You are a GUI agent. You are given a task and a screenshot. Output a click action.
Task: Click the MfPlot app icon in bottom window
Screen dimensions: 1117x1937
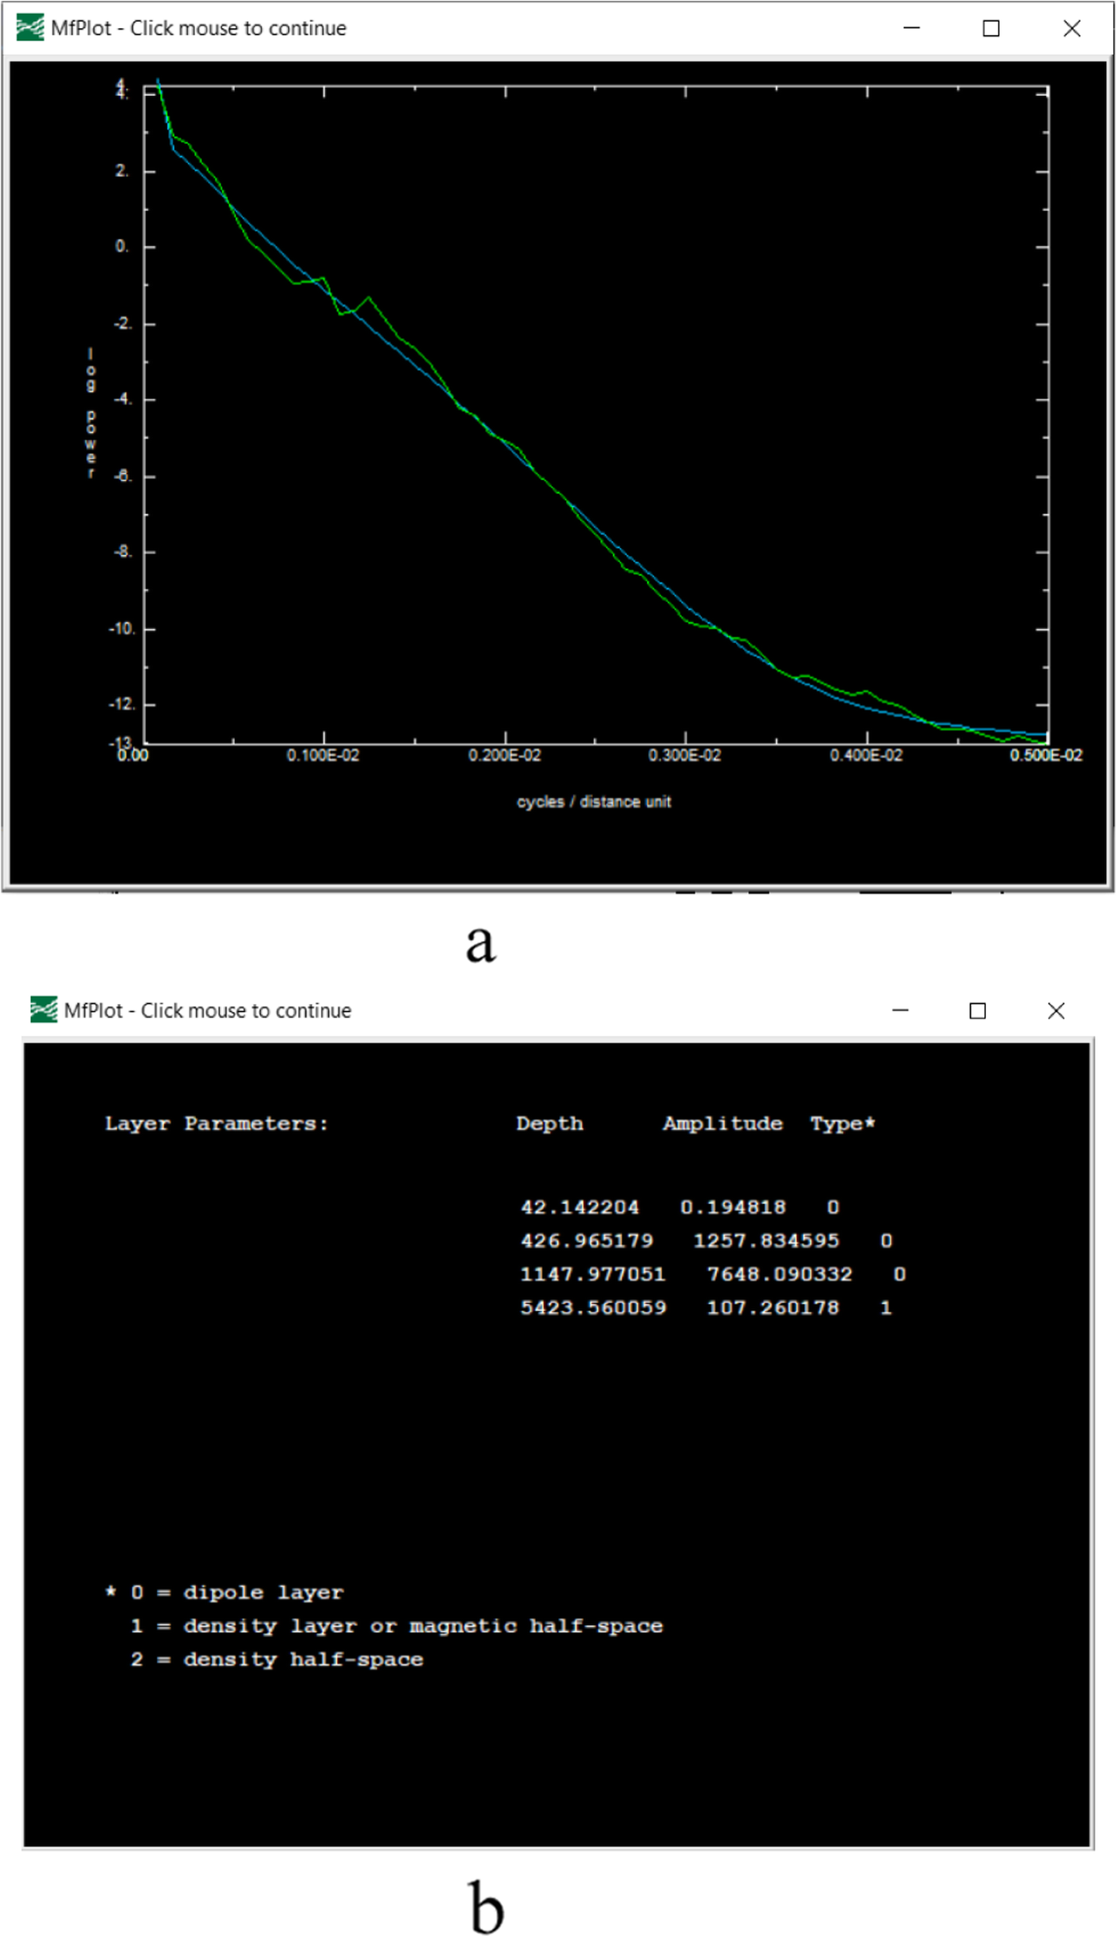[44, 1009]
